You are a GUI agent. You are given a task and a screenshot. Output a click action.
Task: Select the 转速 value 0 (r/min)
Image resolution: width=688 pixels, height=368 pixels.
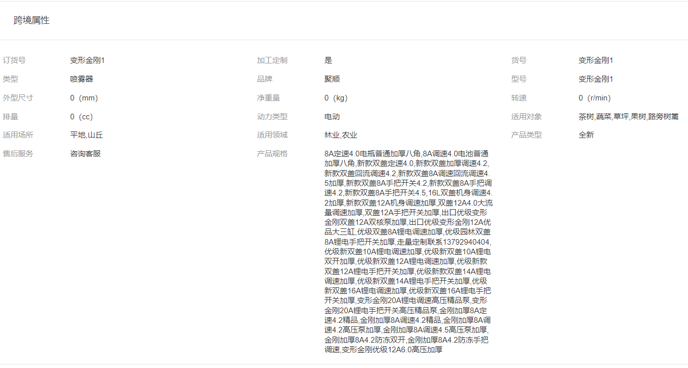[x=594, y=98]
